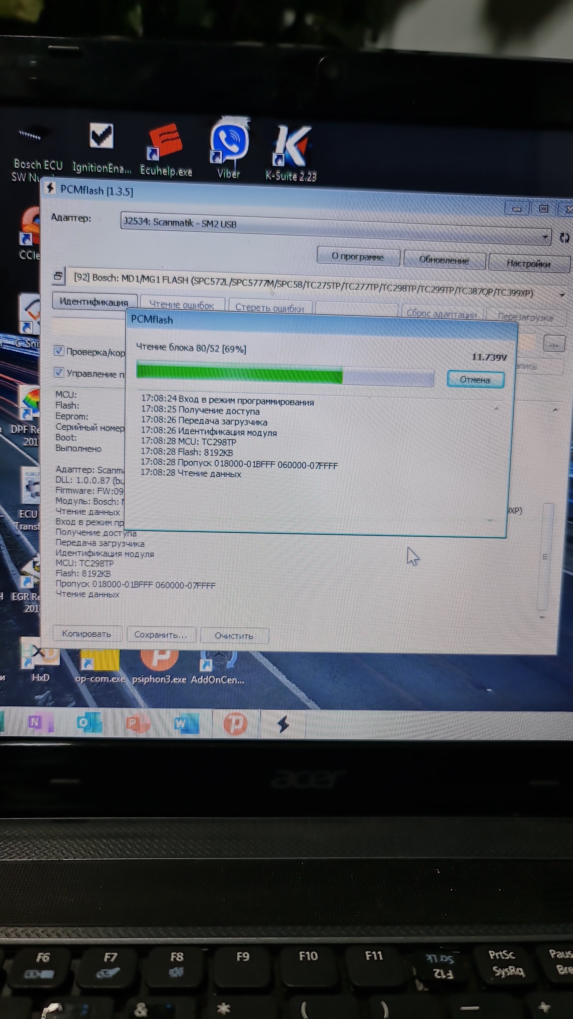Click module list icon left of [92] Bosch

tap(59, 276)
